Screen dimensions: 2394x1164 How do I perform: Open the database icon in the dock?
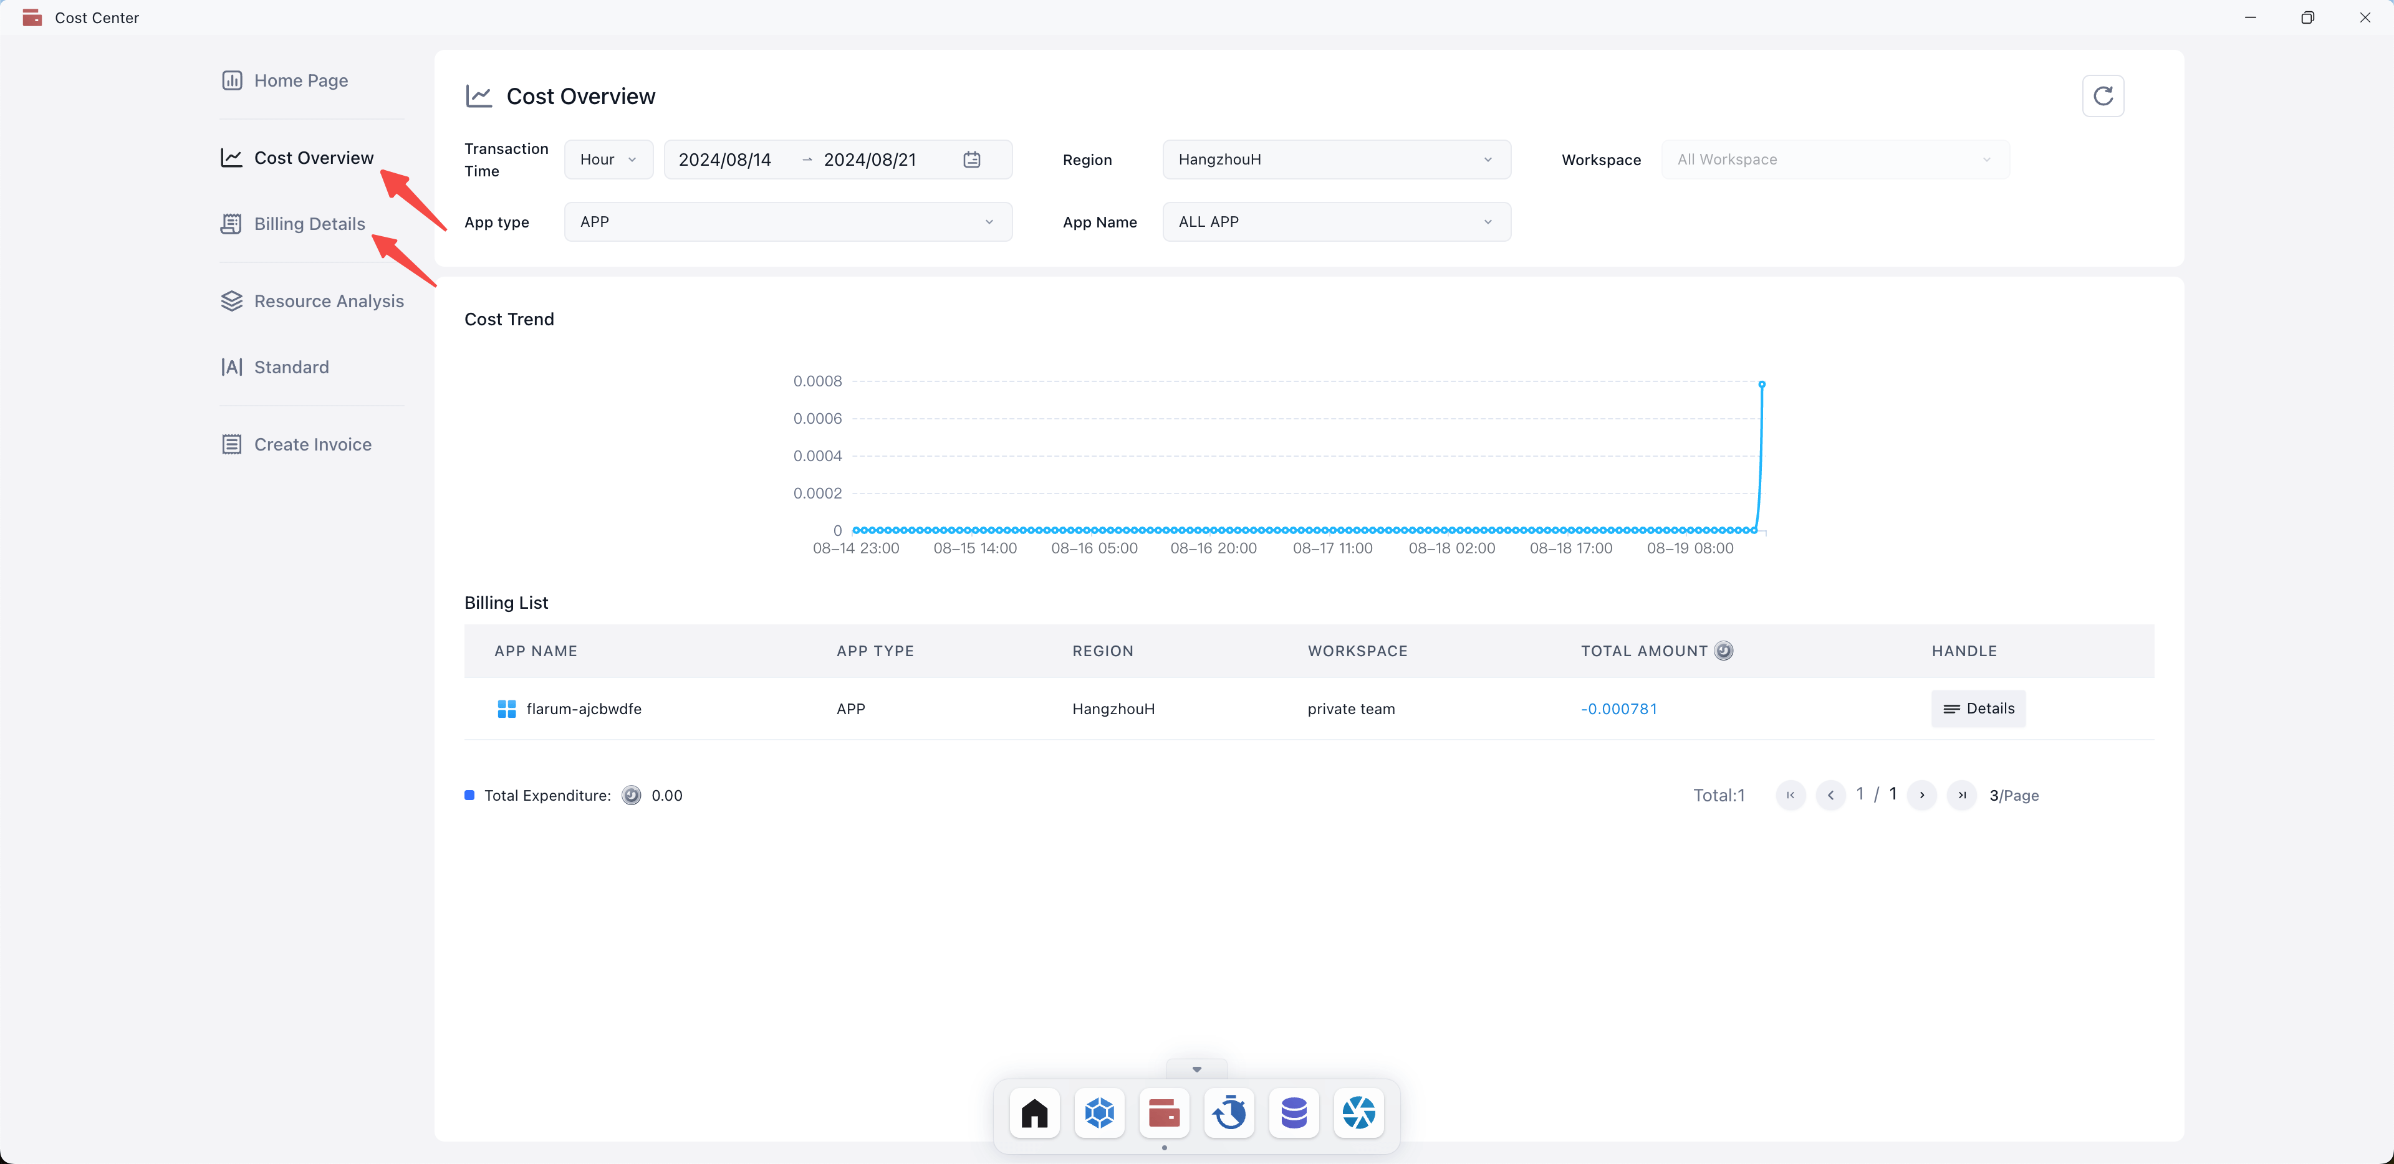pos(1294,1112)
